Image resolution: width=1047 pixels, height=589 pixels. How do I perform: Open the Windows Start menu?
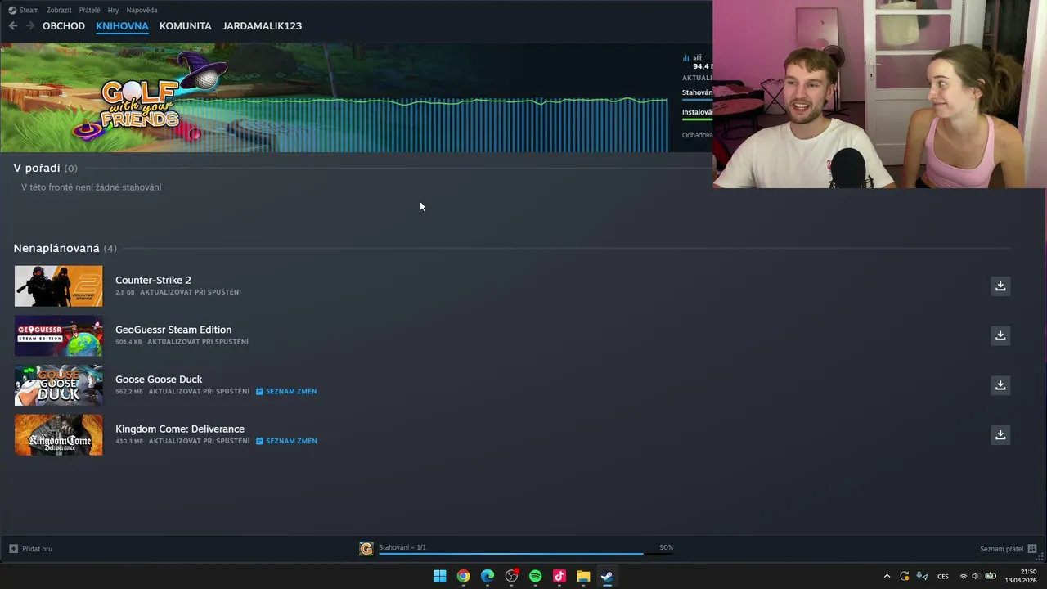click(x=439, y=576)
